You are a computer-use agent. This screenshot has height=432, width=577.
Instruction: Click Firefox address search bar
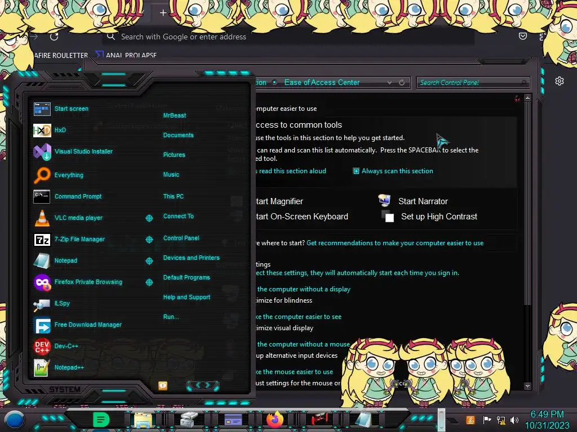point(288,37)
